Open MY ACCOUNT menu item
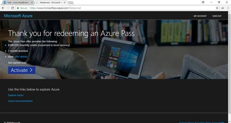 pyautogui.click(x=200, y=16)
